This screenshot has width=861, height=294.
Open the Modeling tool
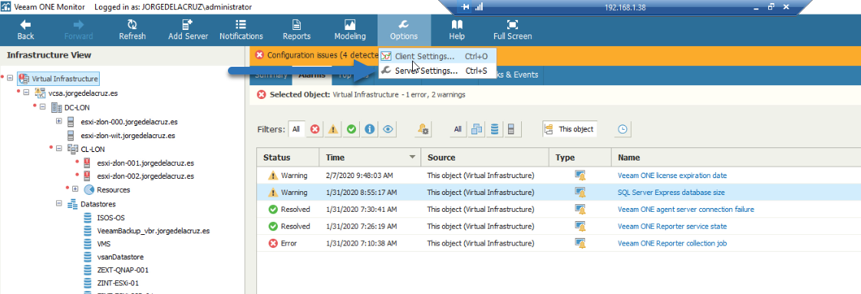(x=350, y=30)
